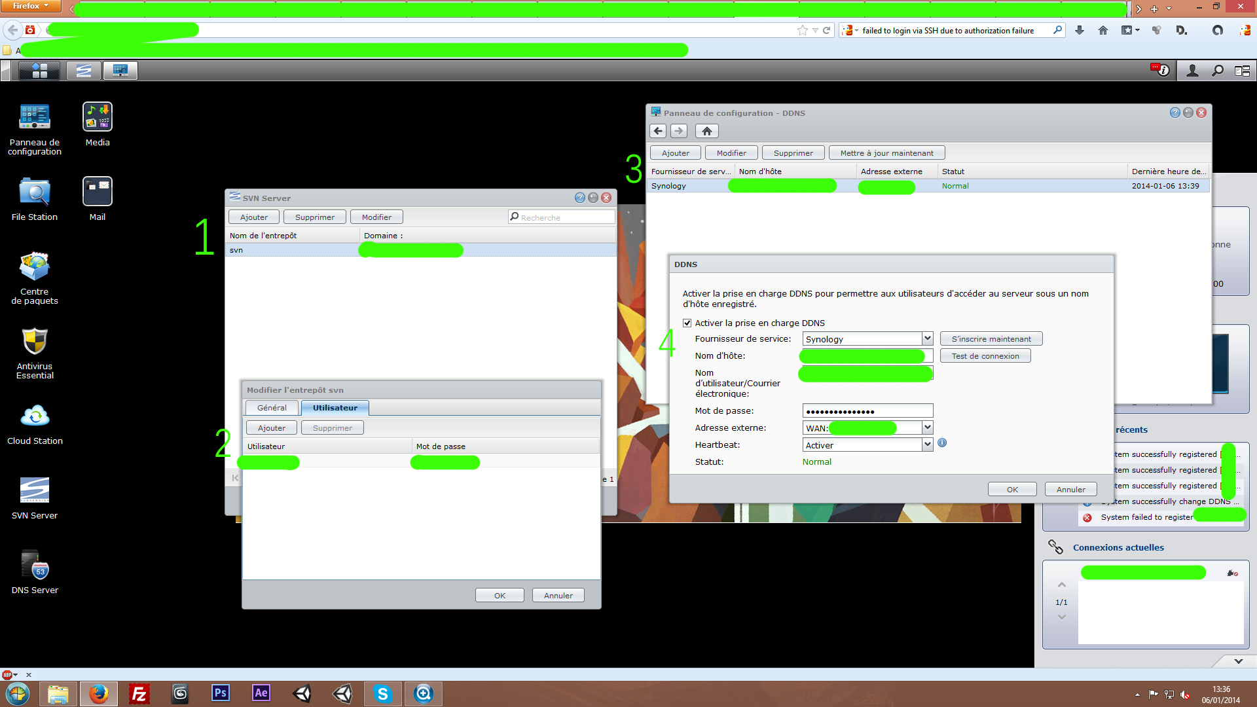
Task: Click Ajouter in SVN Server window
Action: point(254,217)
